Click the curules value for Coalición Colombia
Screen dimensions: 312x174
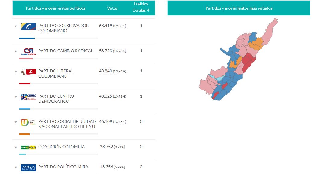point(141,147)
